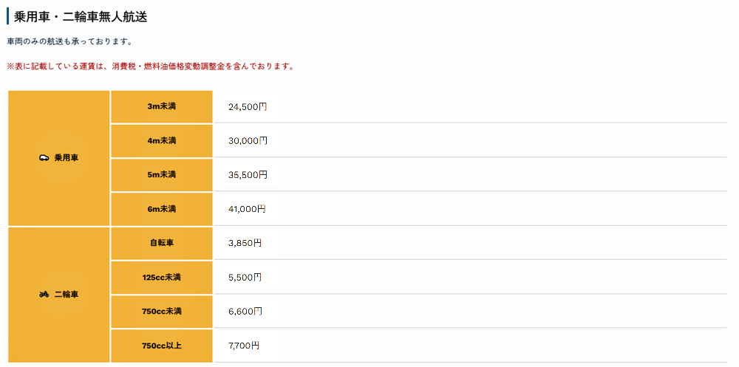The height and width of the screenshot is (367, 739).
Task: Click the 6,600円 fare cell
Action: [245, 312]
